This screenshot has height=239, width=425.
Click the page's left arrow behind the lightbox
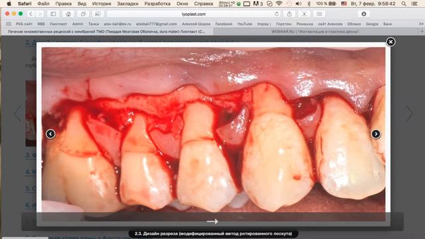coord(17,114)
